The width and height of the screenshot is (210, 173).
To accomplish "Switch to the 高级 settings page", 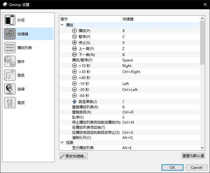I will [x=28, y=75].
